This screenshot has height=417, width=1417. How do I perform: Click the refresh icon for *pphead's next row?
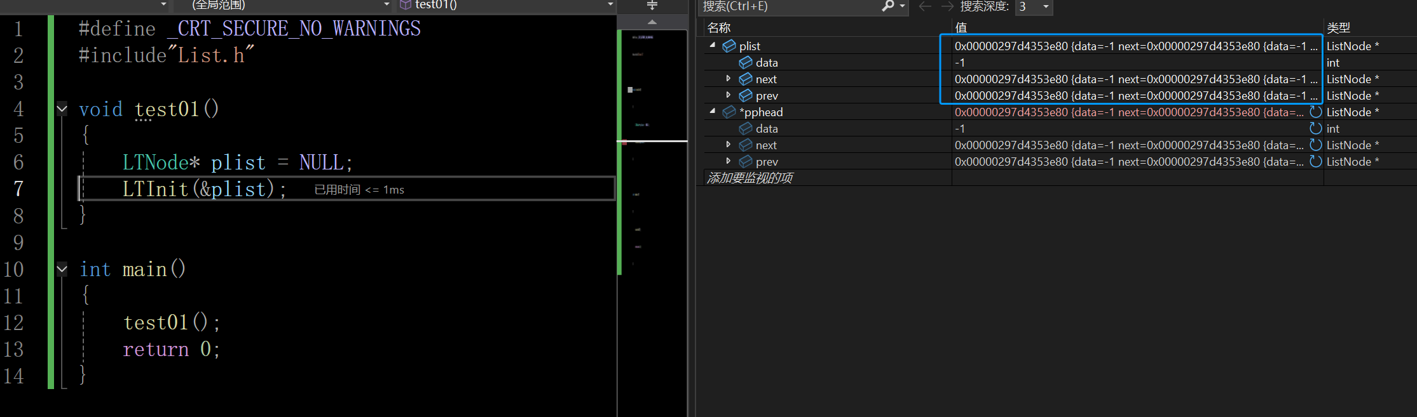[x=1315, y=145]
